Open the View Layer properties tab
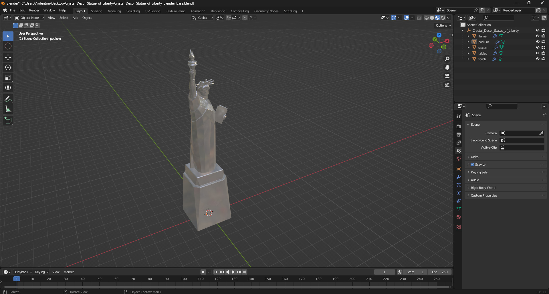This screenshot has width=549, height=294. (x=459, y=142)
